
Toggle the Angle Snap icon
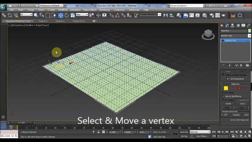tap(117, 15)
